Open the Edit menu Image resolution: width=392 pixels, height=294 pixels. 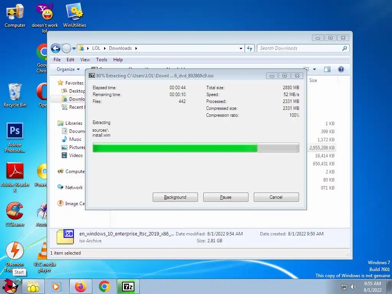click(70, 60)
